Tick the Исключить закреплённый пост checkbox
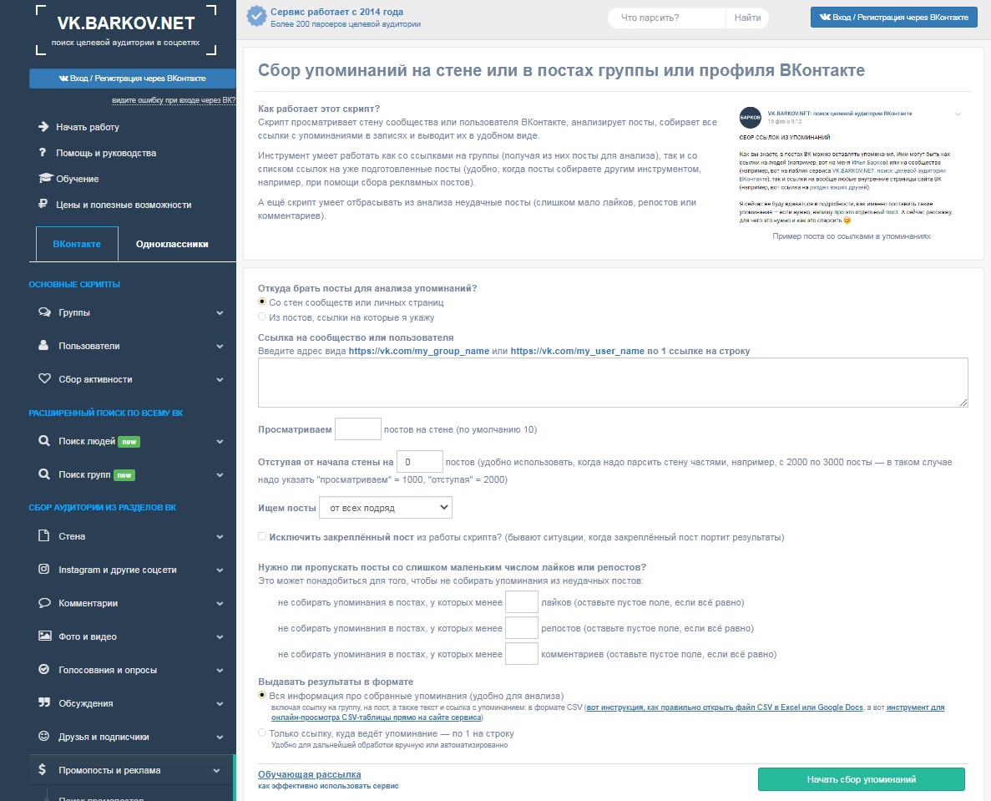 261,536
